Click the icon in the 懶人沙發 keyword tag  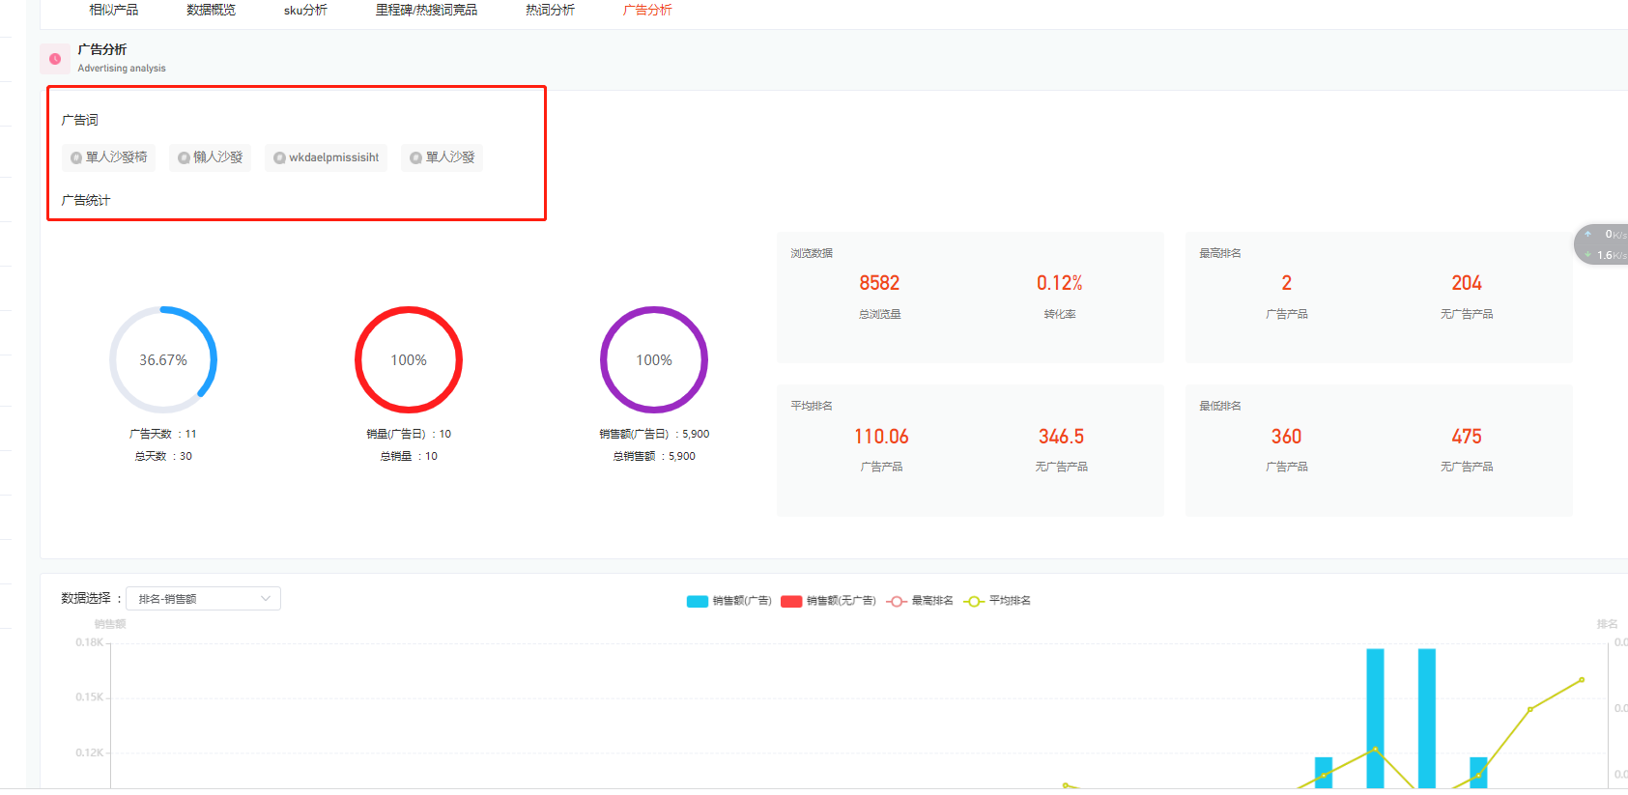184,158
